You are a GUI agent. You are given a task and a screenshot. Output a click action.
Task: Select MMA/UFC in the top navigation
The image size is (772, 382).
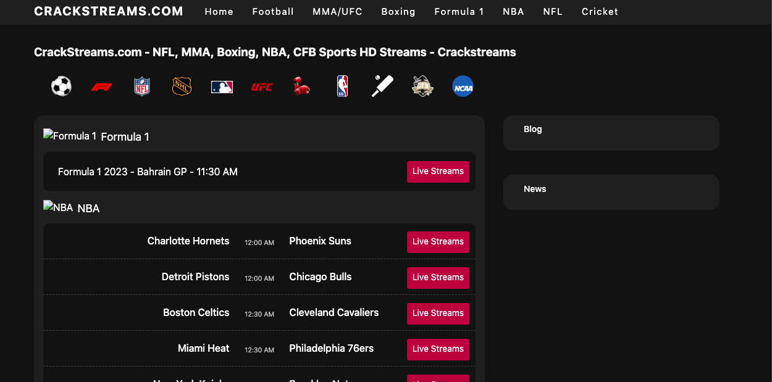337,12
